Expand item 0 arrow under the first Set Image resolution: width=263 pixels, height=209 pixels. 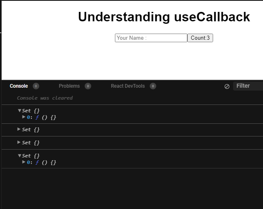coord(24,117)
